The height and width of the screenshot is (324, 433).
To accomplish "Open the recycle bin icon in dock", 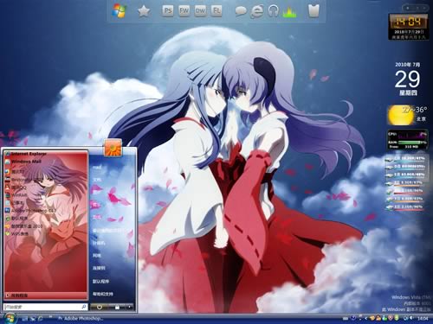I will [x=313, y=11].
